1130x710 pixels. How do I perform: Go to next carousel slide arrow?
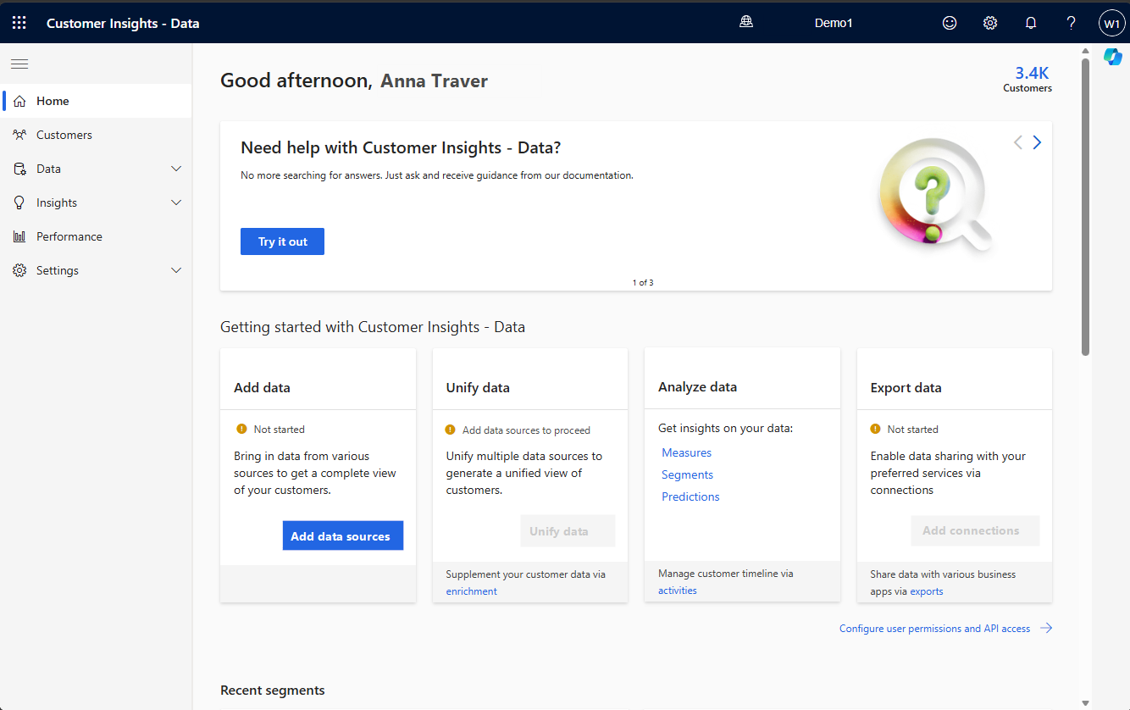point(1037,142)
